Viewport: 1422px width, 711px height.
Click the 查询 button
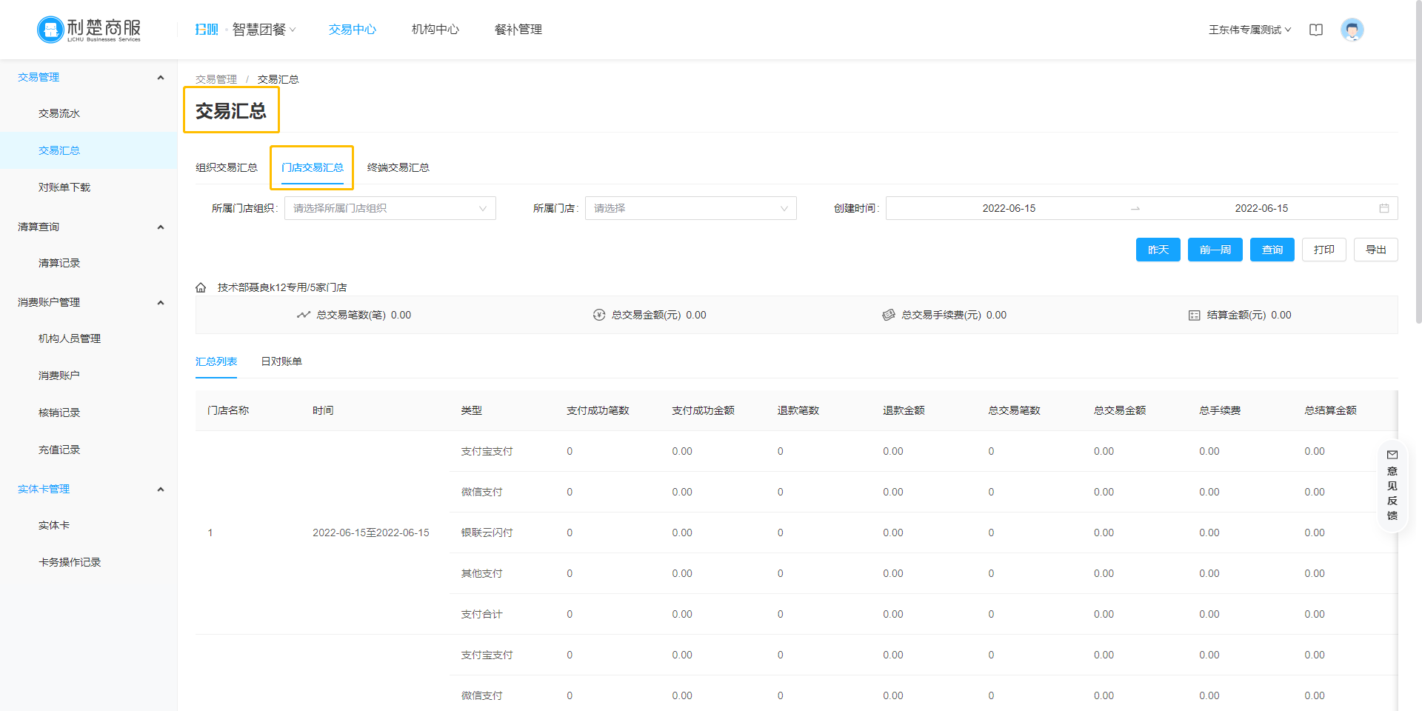click(x=1272, y=250)
